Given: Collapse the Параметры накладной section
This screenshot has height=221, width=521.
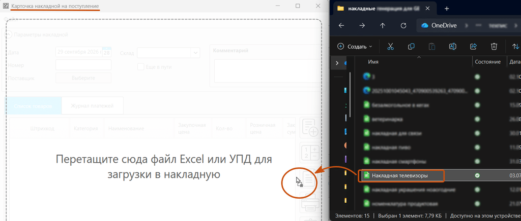Looking at the screenshot, I should 9,34.
